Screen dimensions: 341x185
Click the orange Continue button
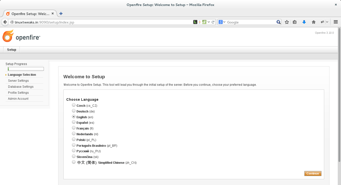tap(313, 173)
